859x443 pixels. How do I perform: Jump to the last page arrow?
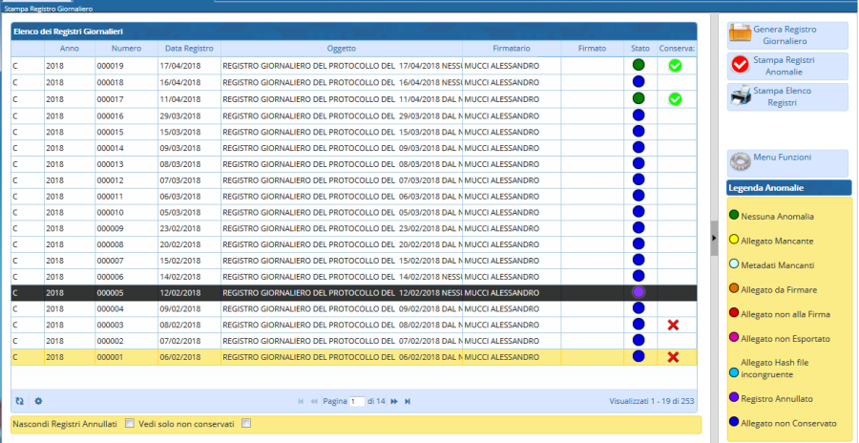point(408,401)
